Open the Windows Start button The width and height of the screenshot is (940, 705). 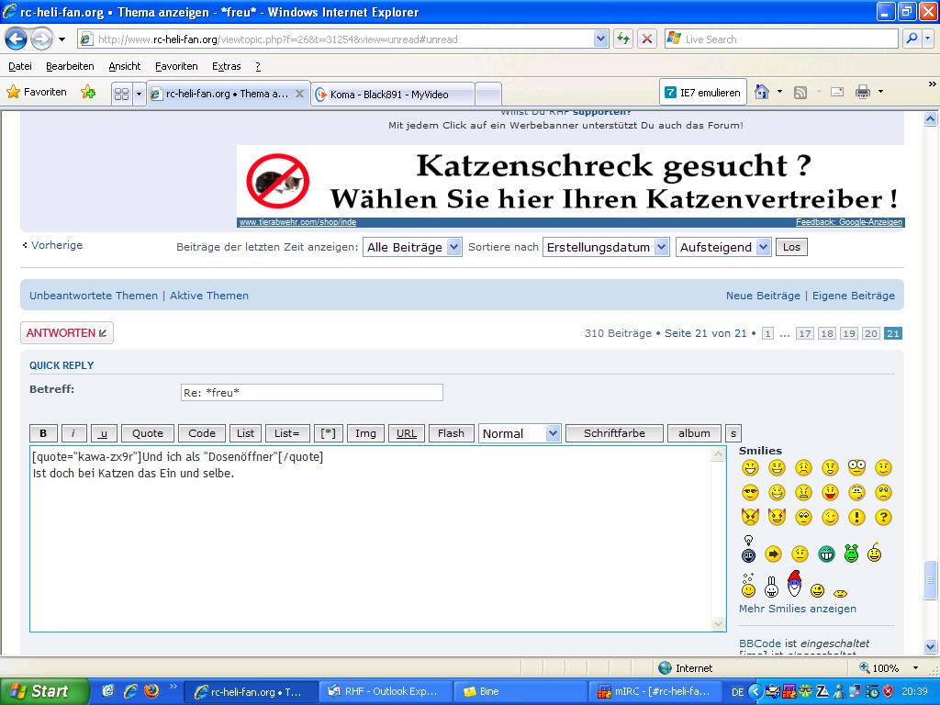(x=44, y=691)
